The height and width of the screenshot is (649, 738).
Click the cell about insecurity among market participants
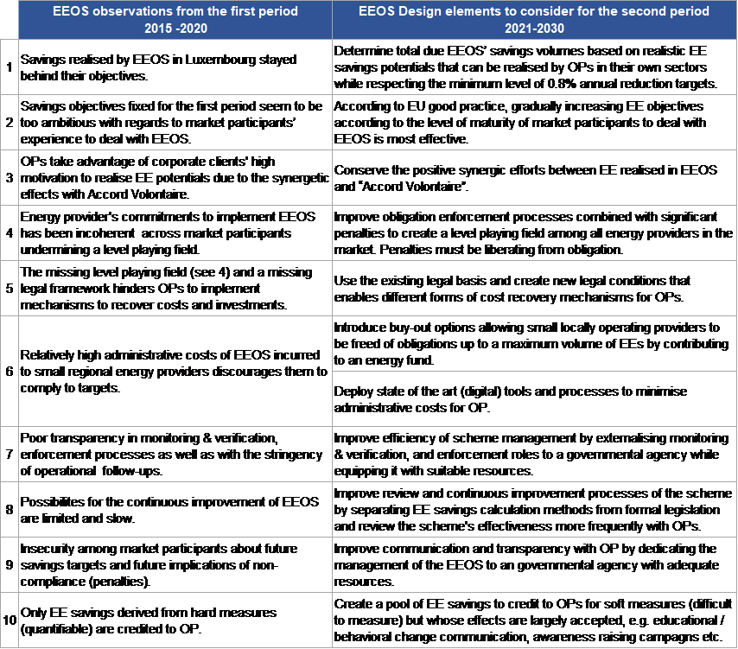(x=175, y=564)
